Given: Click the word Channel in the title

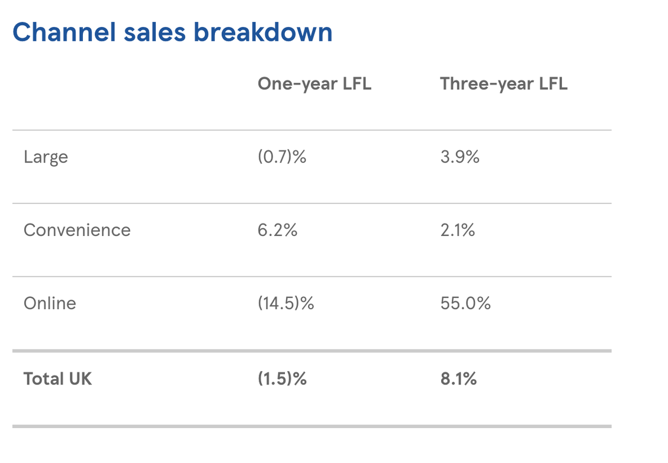Looking at the screenshot, I should click(65, 33).
